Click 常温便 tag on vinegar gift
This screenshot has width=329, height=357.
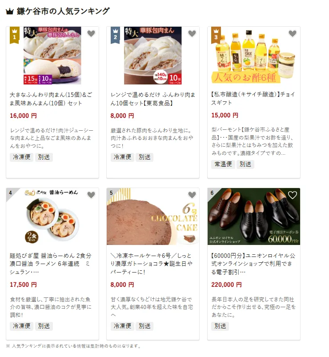(223, 164)
